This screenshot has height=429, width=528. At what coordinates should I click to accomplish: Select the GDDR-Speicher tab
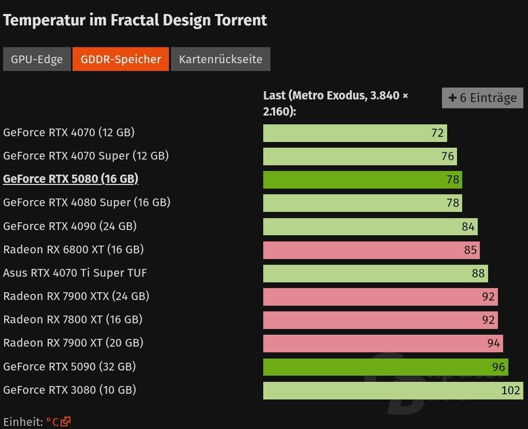pyautogui.click(x=121, y=59)
